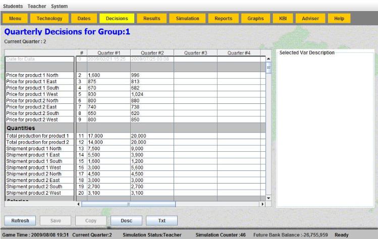
Task: Switch to the Dates tab
Action: click(84, 19)
